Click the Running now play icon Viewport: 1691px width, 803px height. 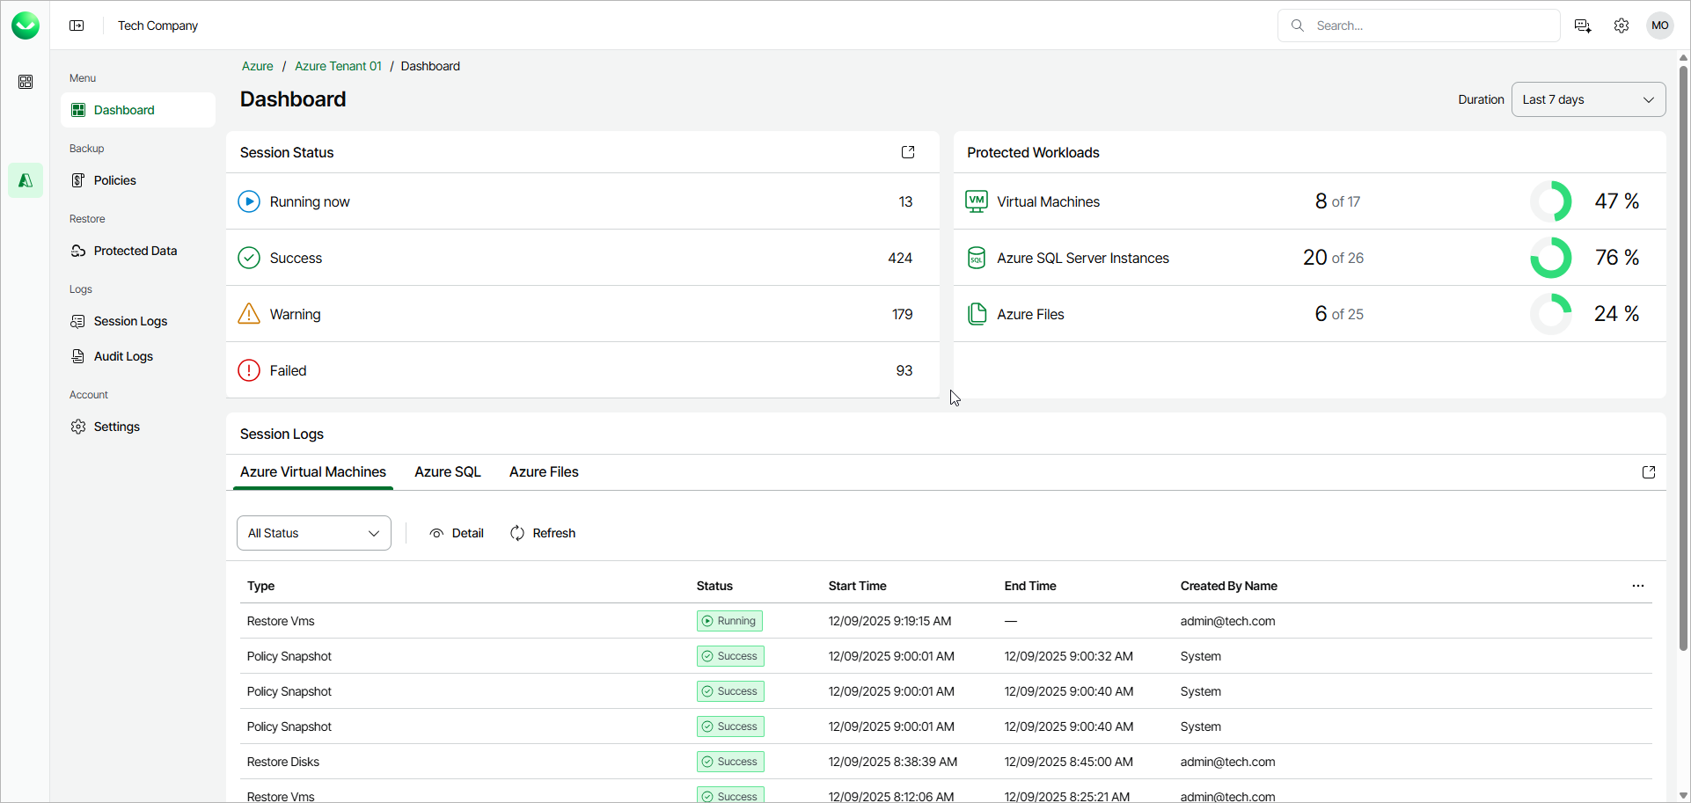click(x=249, y=201)
